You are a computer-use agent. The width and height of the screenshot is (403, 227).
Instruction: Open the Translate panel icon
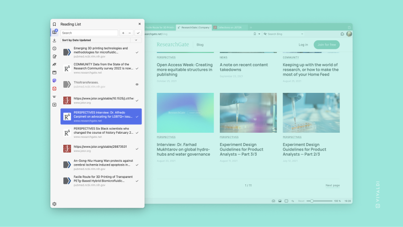[54, 64]
